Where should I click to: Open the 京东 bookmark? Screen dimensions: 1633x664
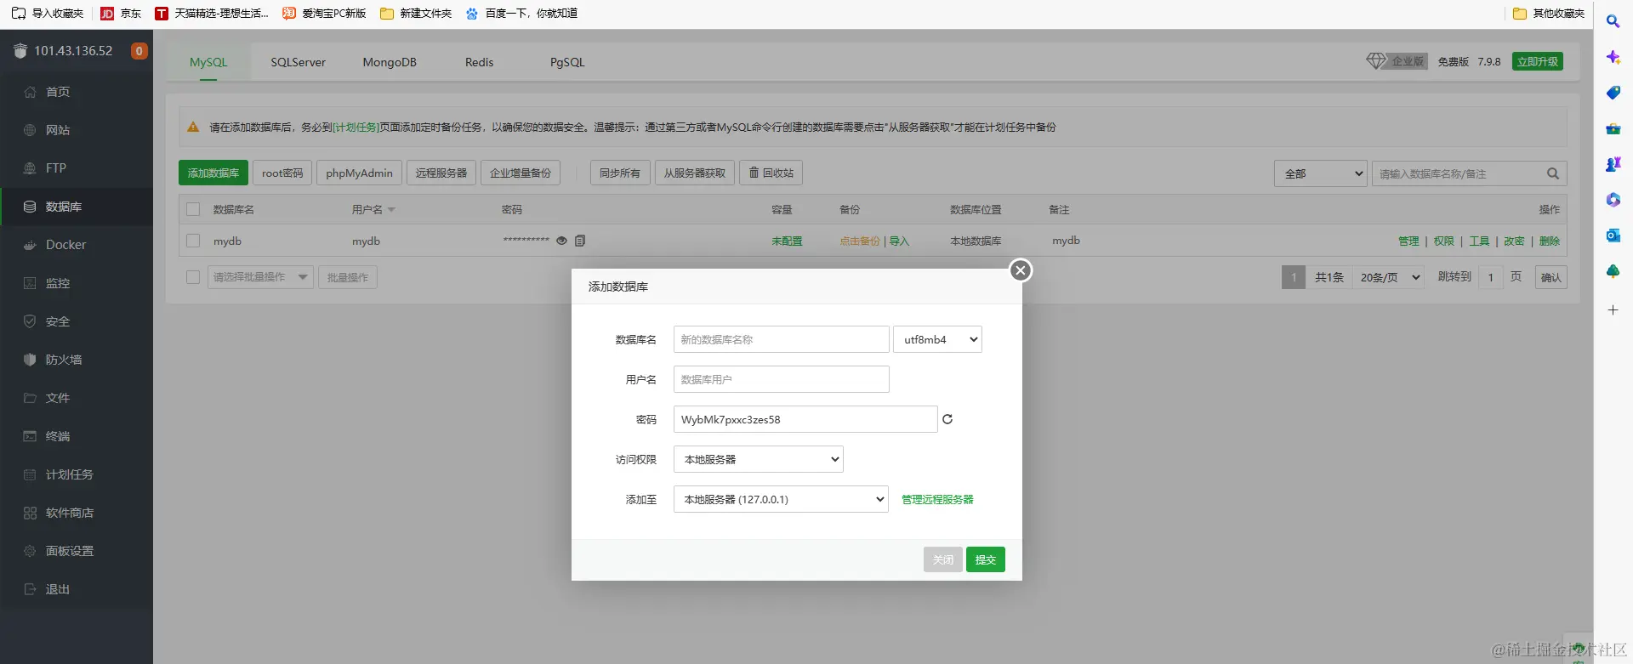(121, 13)
